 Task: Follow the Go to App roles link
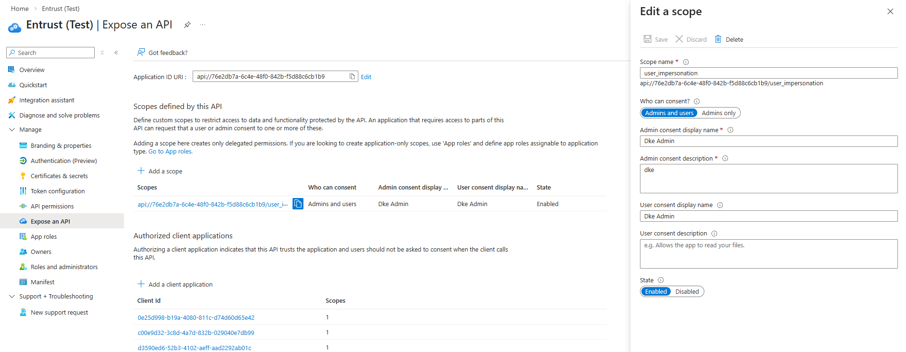(170, 152)
